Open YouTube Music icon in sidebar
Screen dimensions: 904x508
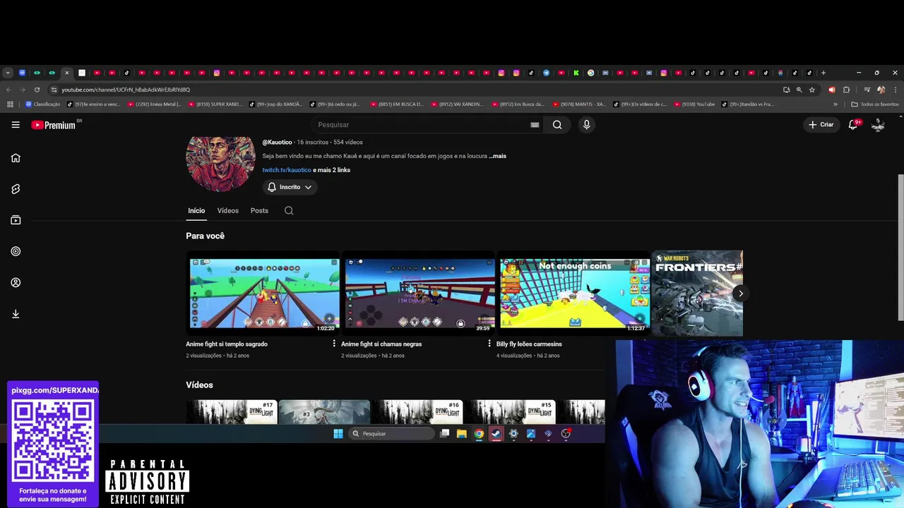coord(16,251)
